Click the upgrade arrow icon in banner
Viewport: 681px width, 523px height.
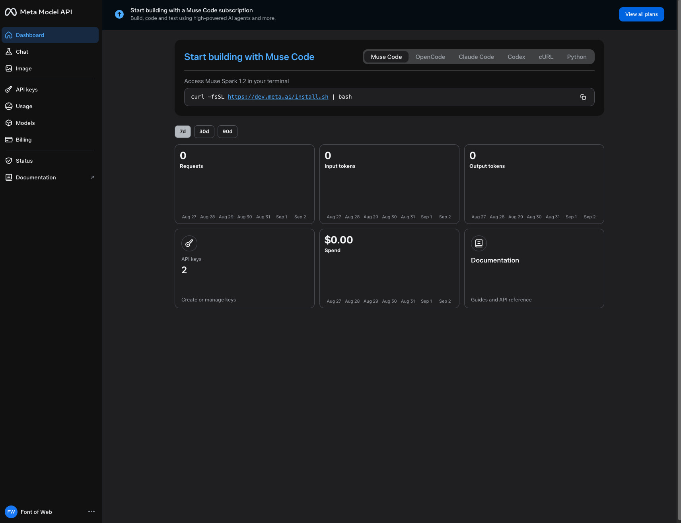(x=119, y=14)
